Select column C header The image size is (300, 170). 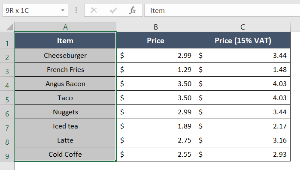[x=242, y=27]
